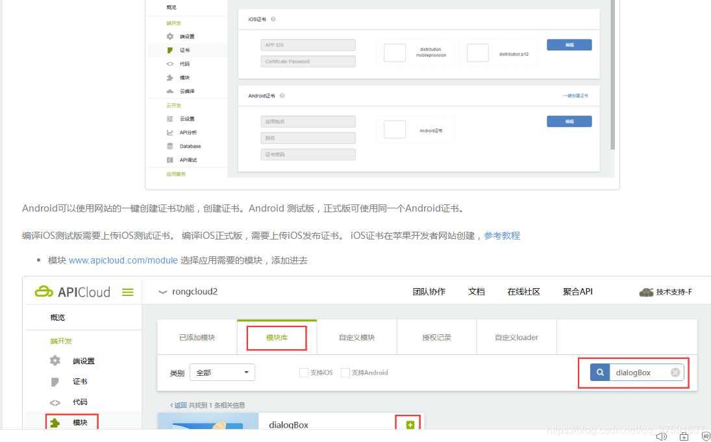Click the database cylinder icon
The image size is (711, 442).
tap(170, 146)
